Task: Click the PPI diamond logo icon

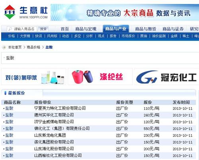Action: [10, 12]
